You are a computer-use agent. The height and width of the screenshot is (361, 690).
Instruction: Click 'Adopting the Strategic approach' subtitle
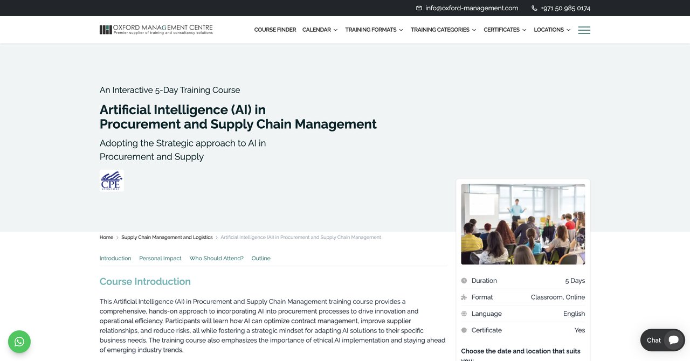[x=183, y=150]
